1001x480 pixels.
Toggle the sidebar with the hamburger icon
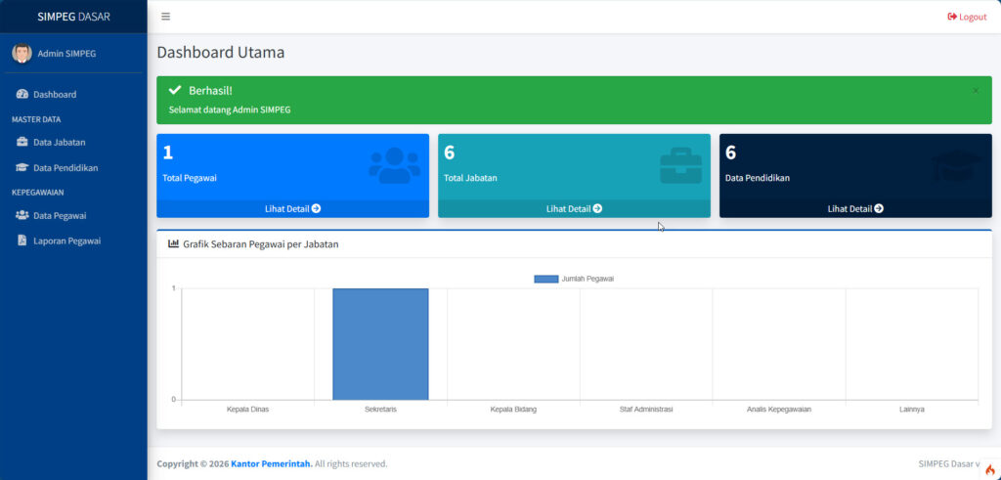point(165,17)
